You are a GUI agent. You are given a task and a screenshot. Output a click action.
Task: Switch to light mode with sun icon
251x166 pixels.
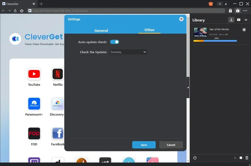pyautogui.click(x=220, y=4)
